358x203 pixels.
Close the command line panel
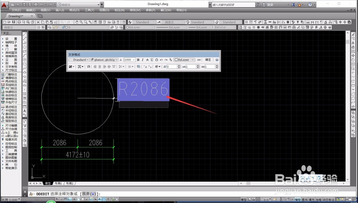click(25, 192)
